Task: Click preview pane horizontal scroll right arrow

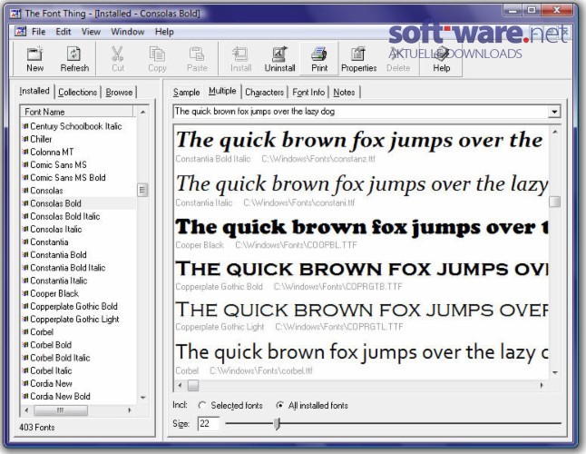Action: [542, 385]
